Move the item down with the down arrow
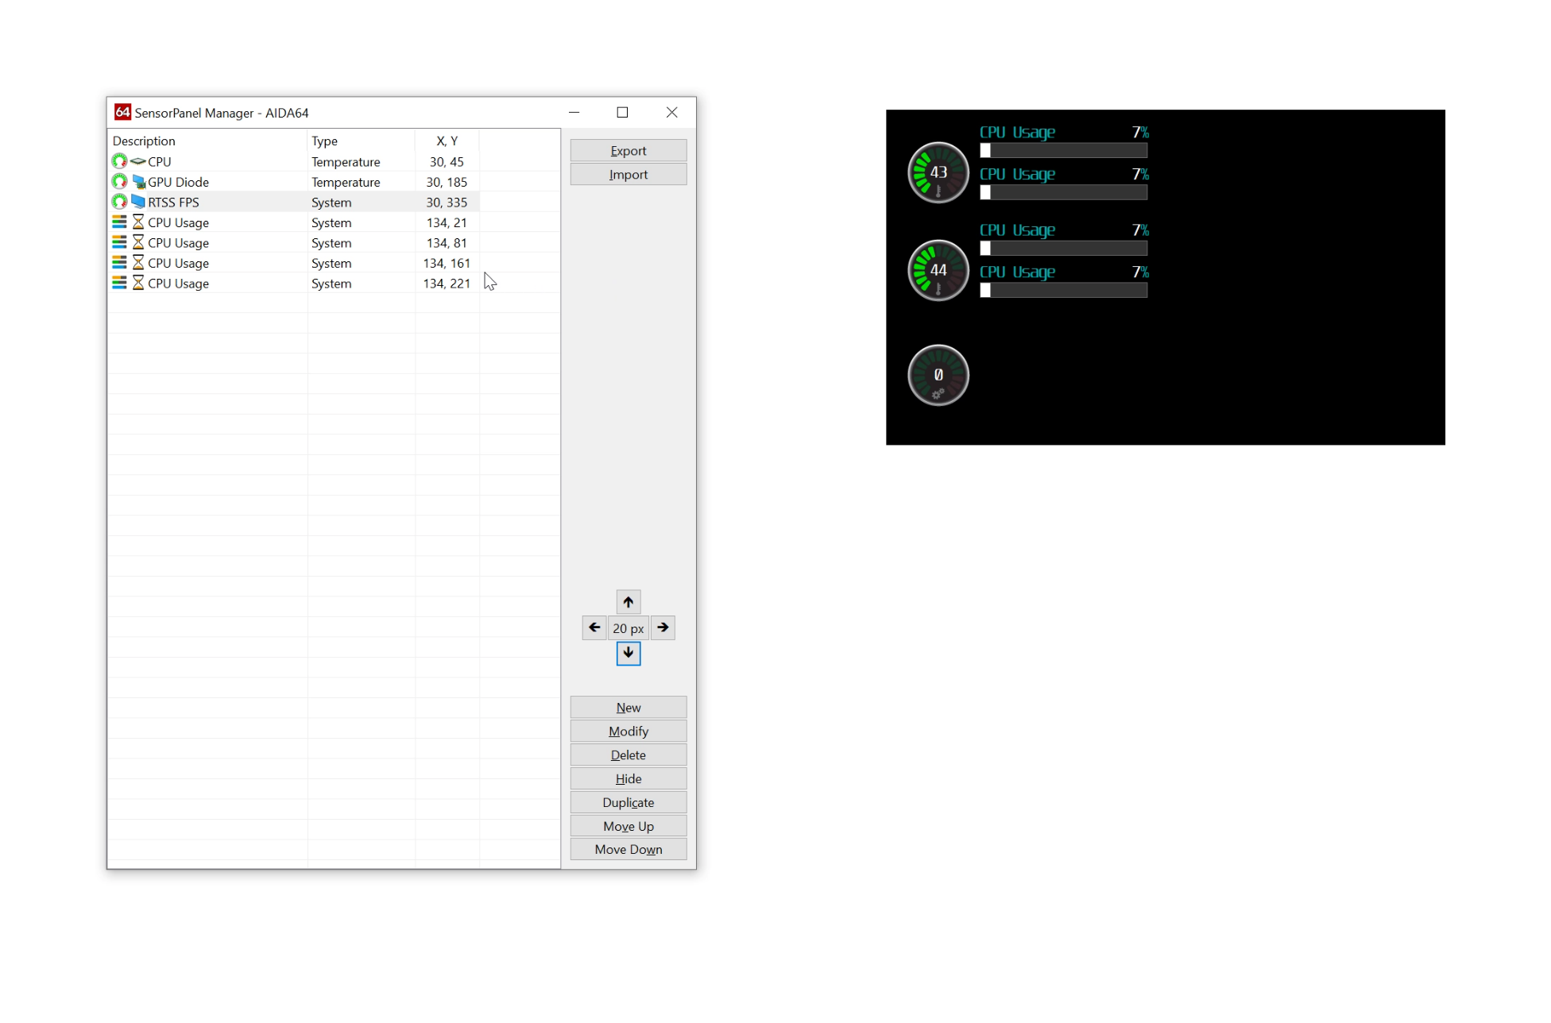Image resolution: width=1551 pixels, height=1023 pixels. [x=629, y=653]
